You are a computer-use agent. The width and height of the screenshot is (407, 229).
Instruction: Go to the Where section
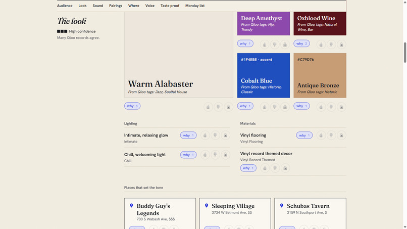134,6
